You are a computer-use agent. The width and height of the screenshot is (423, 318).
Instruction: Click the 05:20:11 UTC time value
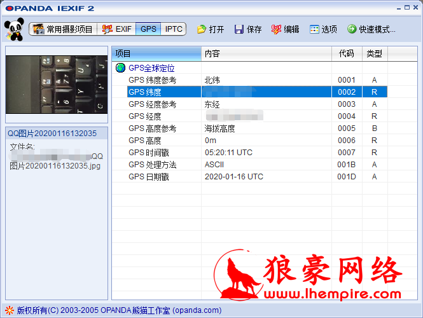click(228, 153)
